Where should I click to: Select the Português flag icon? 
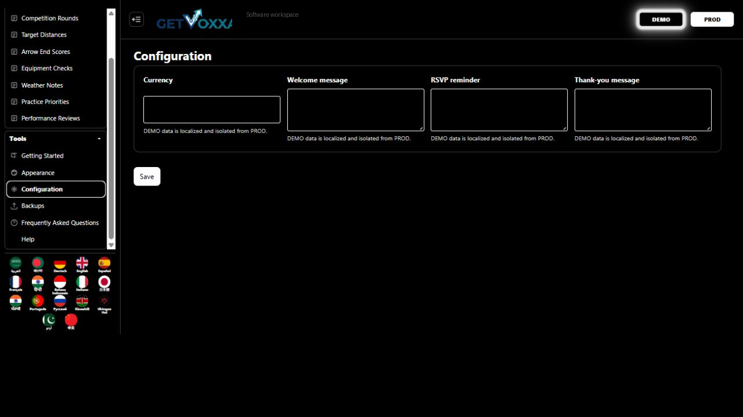(38, 303)
